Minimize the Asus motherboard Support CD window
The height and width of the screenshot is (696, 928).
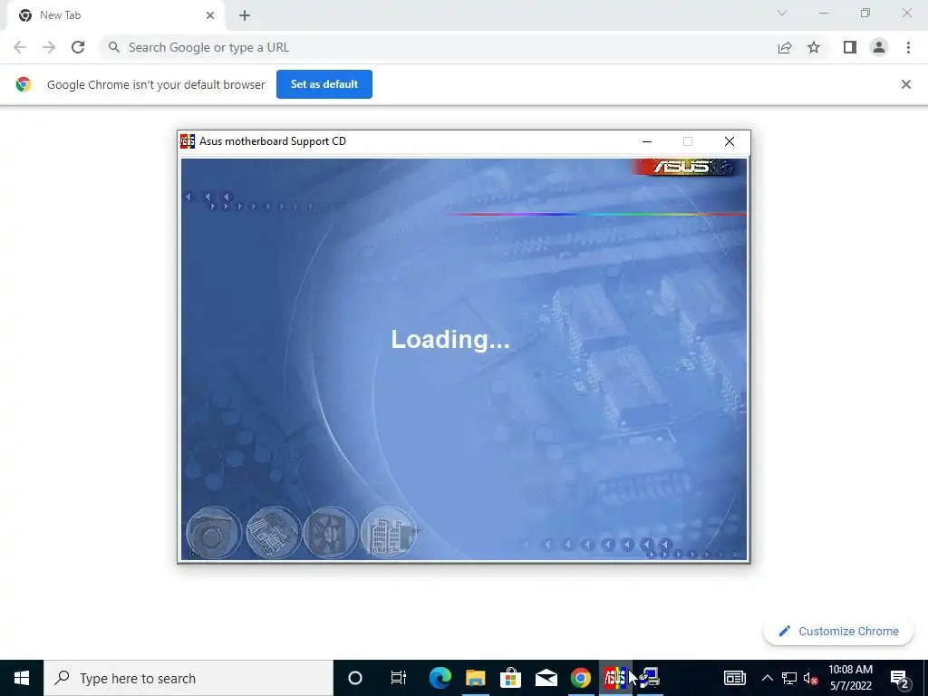click(647, 141)
